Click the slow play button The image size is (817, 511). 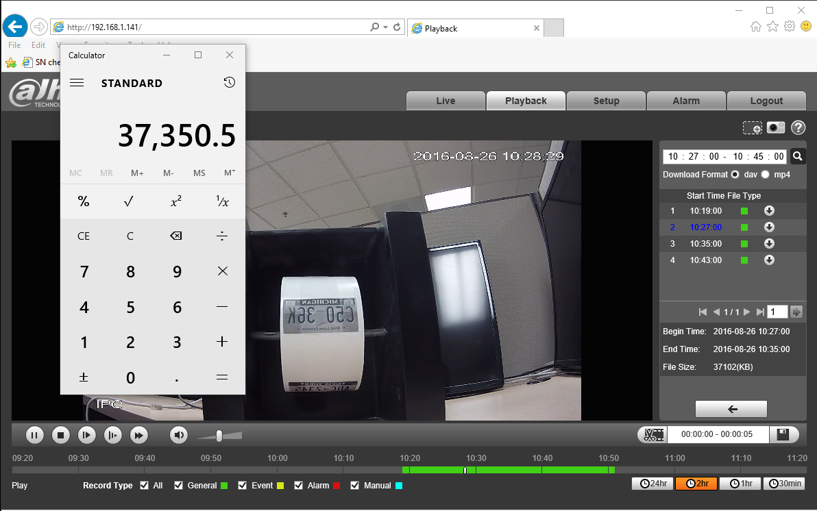(86, 435)
